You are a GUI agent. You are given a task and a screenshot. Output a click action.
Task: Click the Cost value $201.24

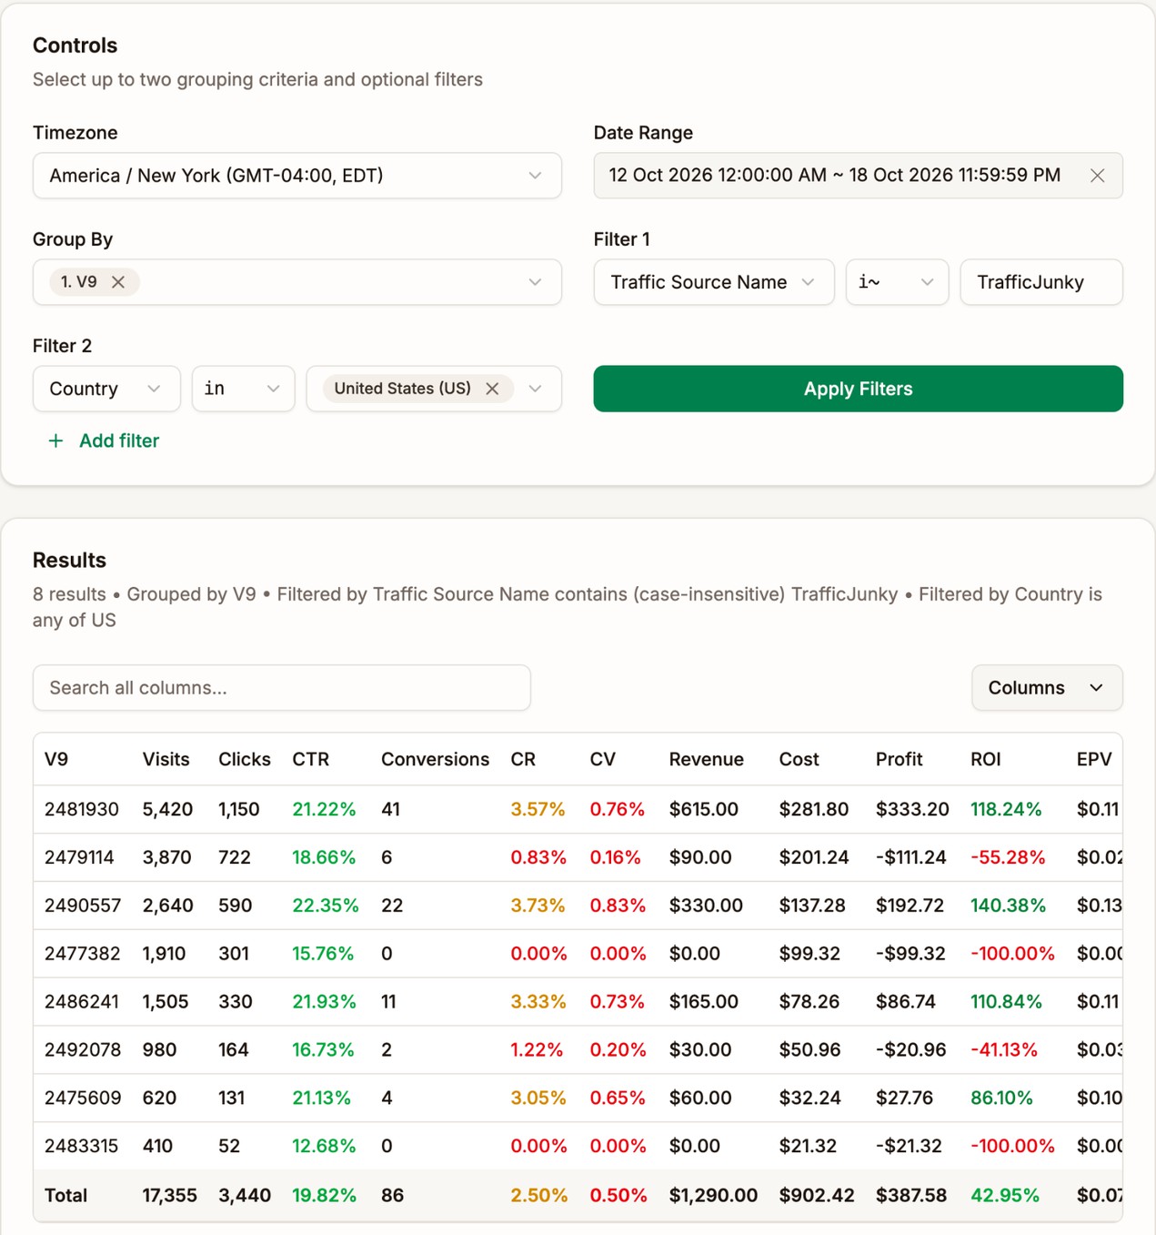click(x=814, y=857)
